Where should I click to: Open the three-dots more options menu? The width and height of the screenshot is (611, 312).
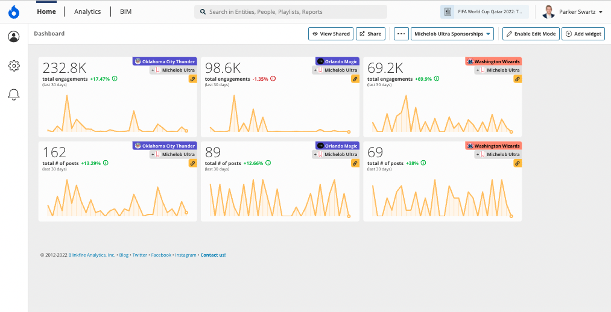tap(401, 34)
